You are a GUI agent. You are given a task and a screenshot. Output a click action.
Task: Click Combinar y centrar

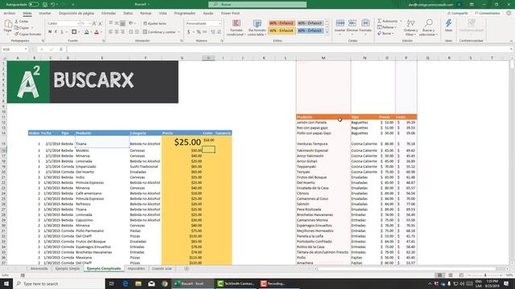pos(159,32)
